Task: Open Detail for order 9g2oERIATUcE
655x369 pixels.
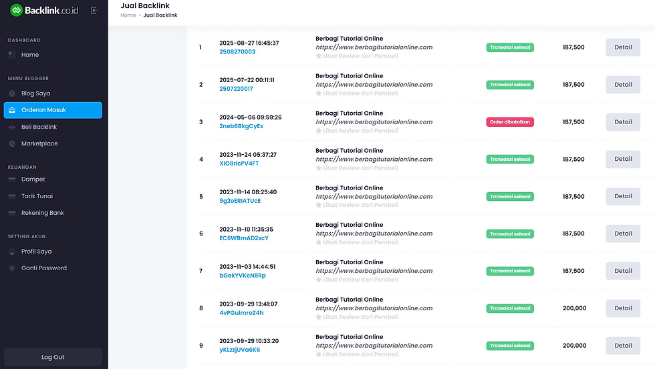Action: tap(623, 196)
